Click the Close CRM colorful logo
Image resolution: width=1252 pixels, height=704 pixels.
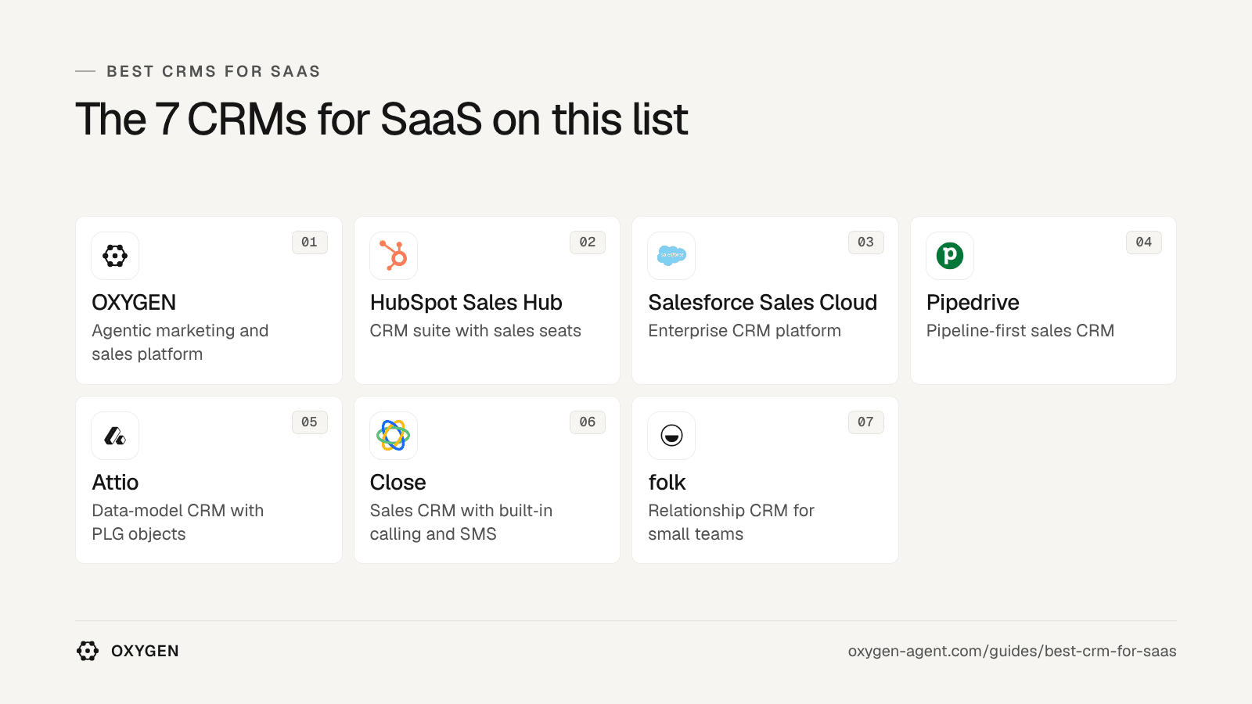point(394,436)
